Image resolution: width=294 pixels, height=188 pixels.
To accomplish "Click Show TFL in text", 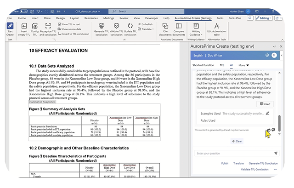I will point(69,24).
